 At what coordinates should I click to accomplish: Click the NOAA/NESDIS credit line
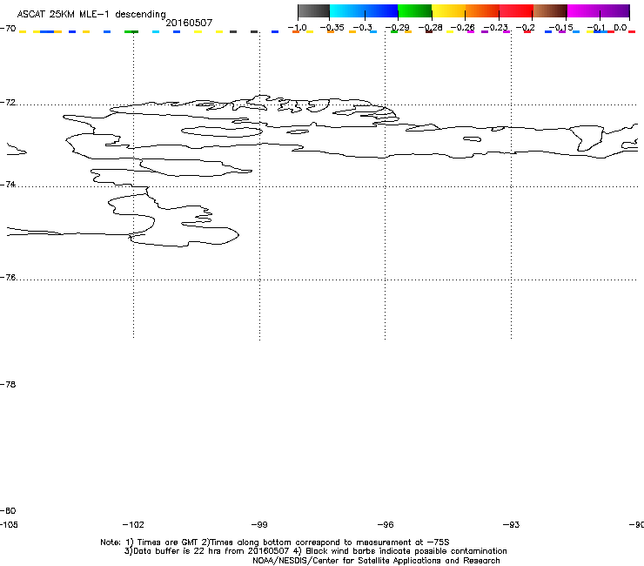376,561
